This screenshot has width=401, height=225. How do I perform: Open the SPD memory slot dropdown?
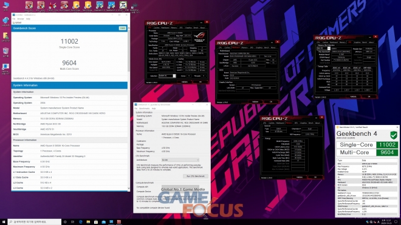323,49
